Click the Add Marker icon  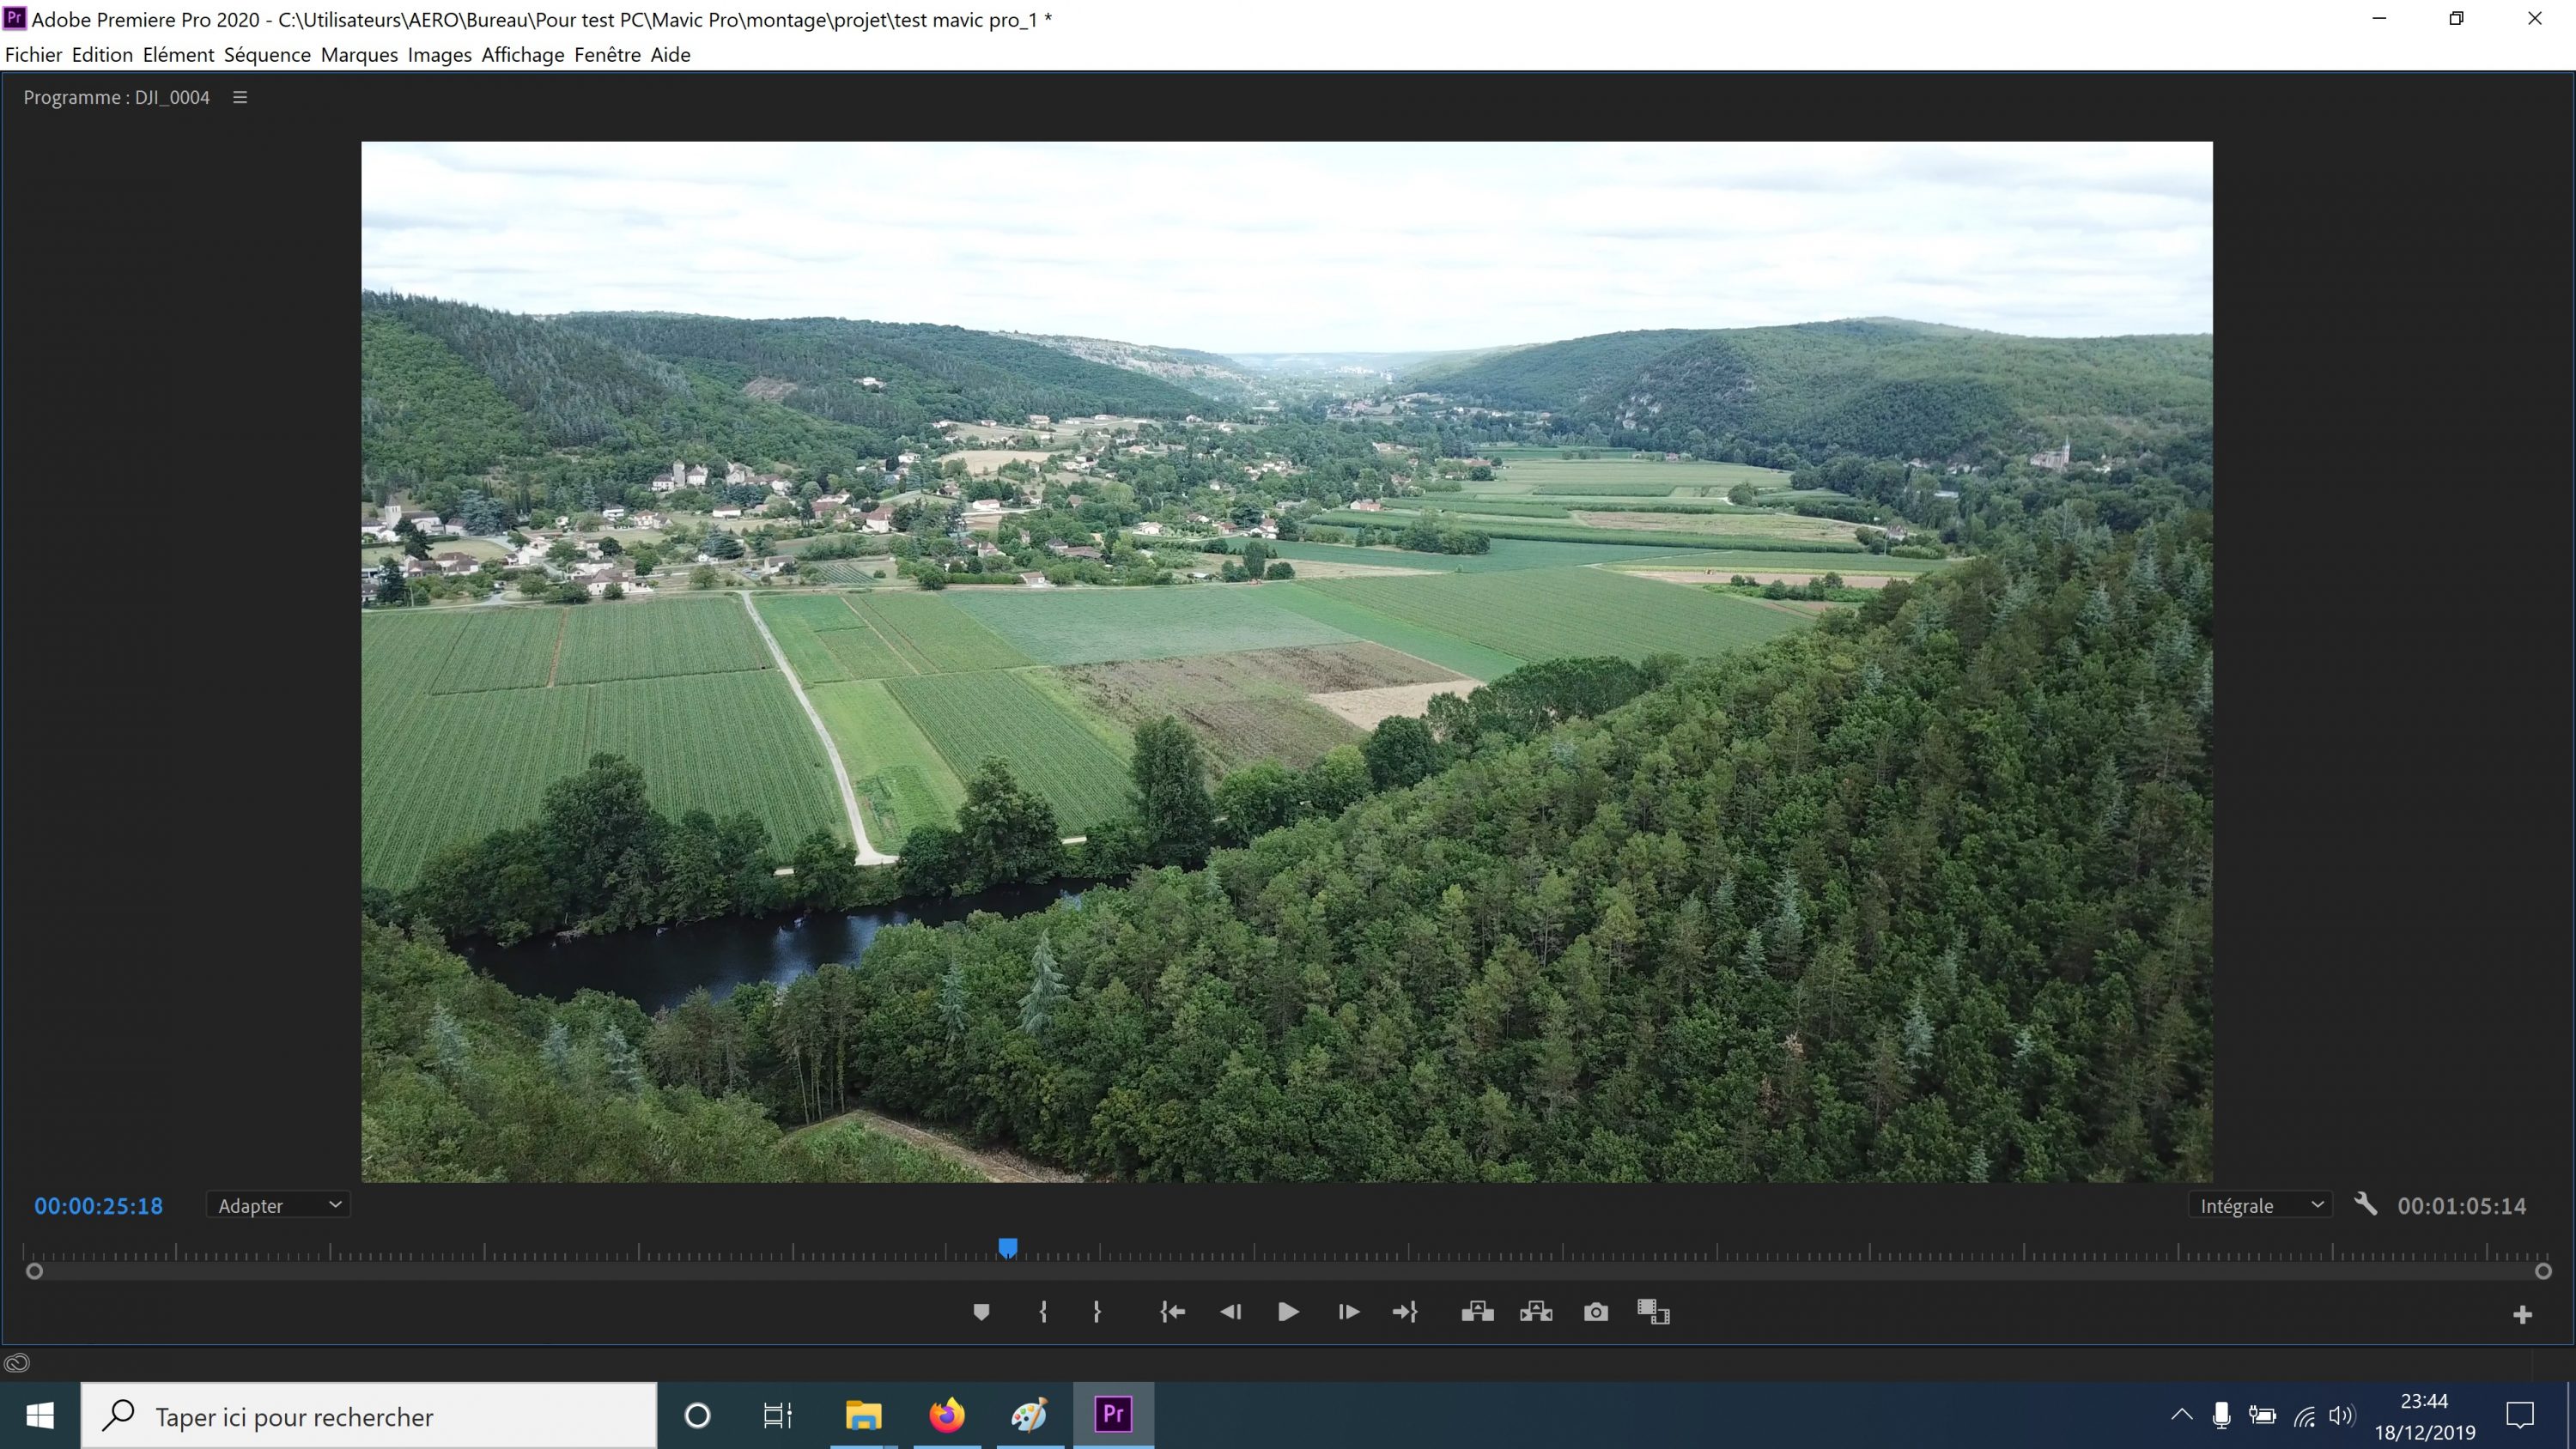tap(981, 1312)
